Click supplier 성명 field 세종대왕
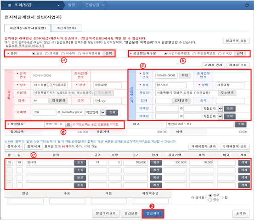The image size is (255, 221). tap(108, 85)
